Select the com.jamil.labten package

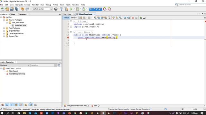tap(18, 23)
